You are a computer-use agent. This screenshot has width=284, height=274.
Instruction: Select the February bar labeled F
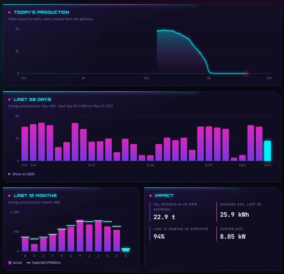tap(53, 243)
